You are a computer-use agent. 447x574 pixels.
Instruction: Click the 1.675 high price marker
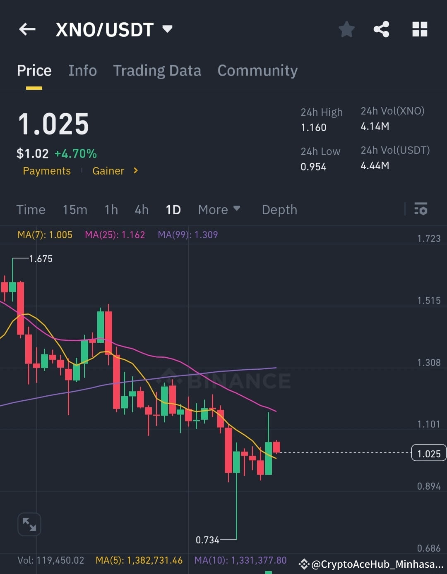click(x=41, y=259)
